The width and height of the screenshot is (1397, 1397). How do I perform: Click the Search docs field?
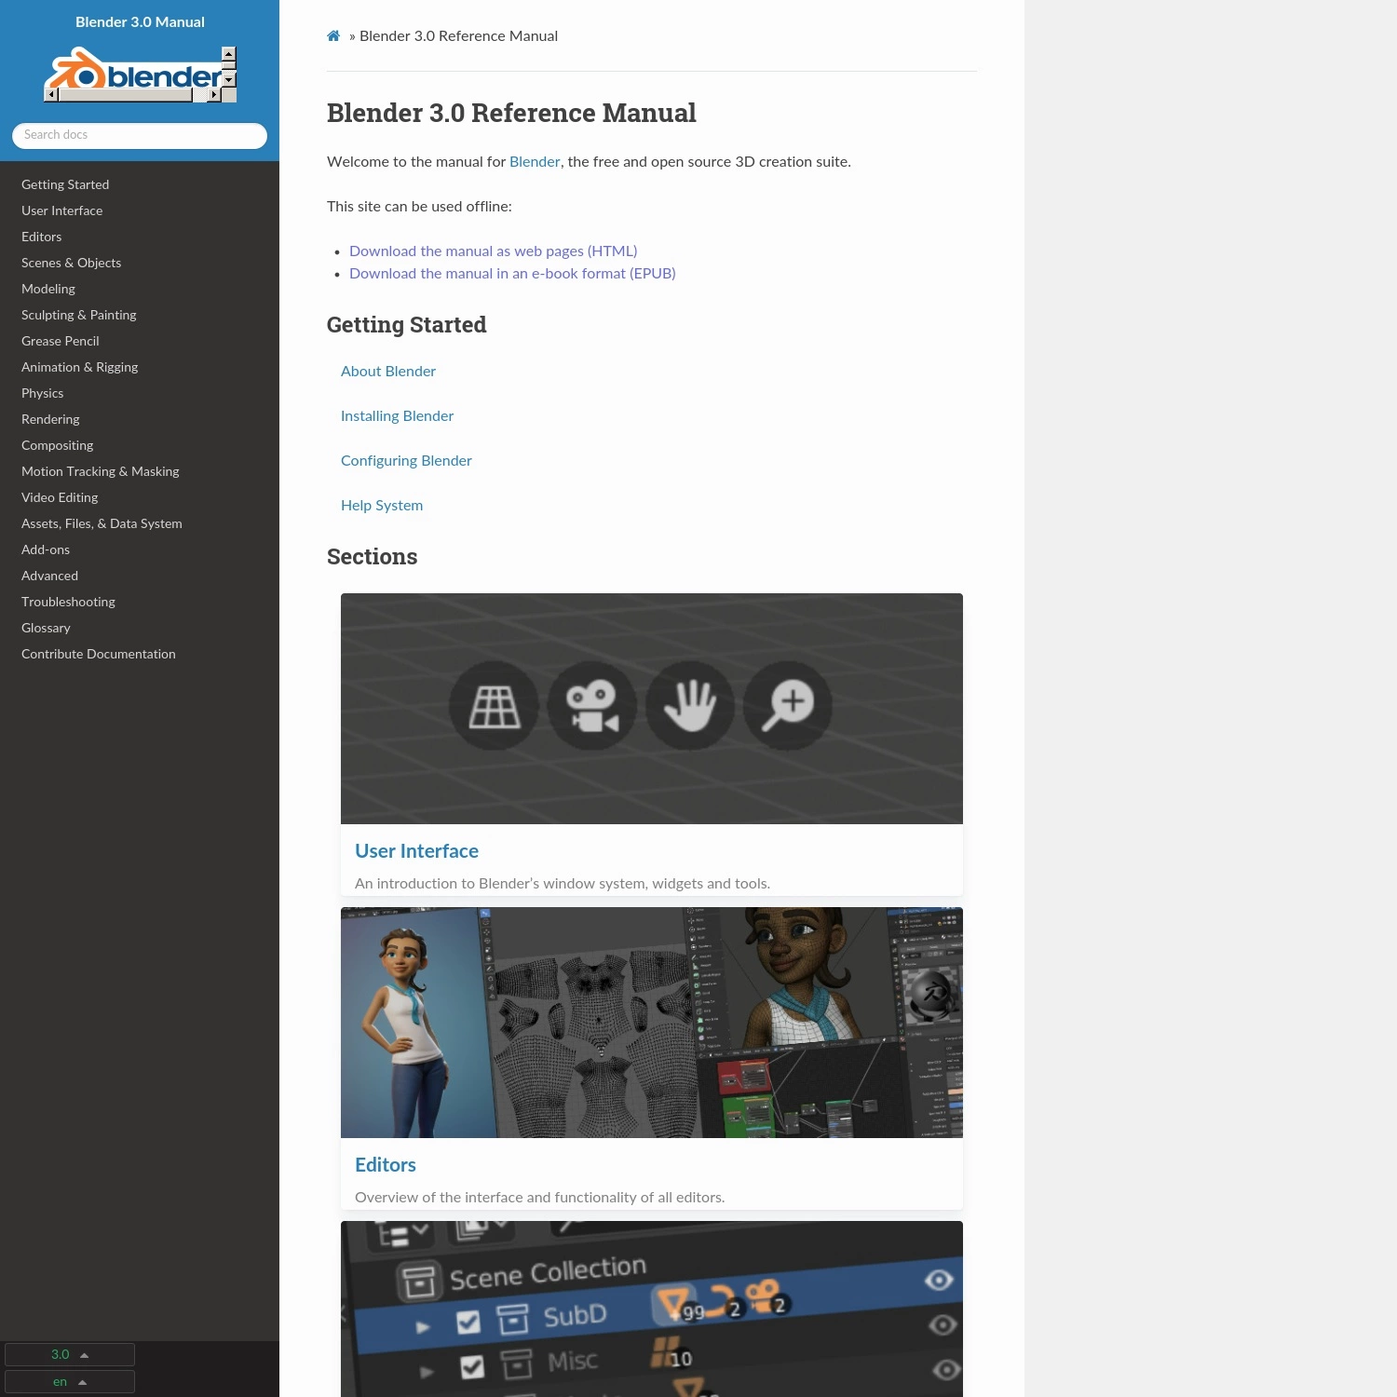tap(140, 135)
